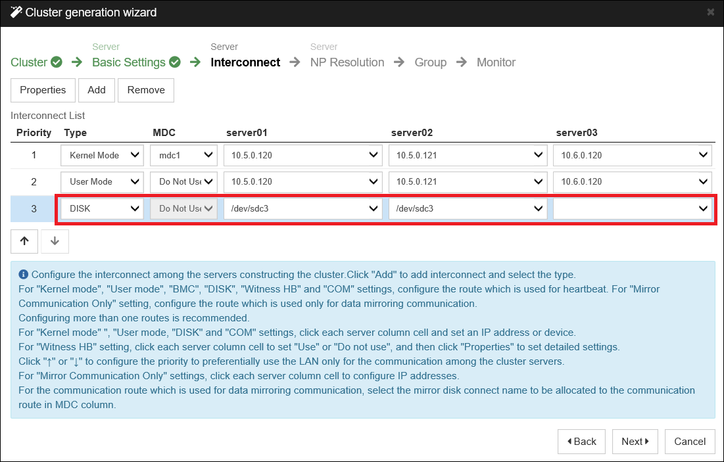Open the Type dropdown showing Kernel Mode

coord(102,155)
